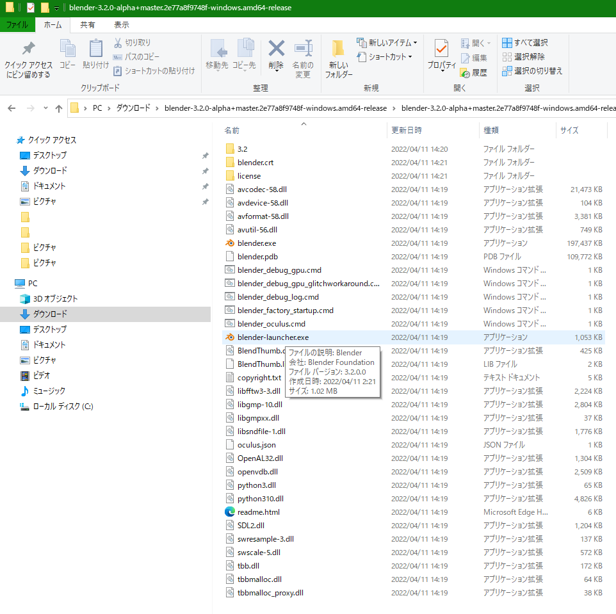This screenshot has width=616, height=614.
Task: Click the Copy icon in the ribbon
Action: pyautogui.click(x=68, y=49)
